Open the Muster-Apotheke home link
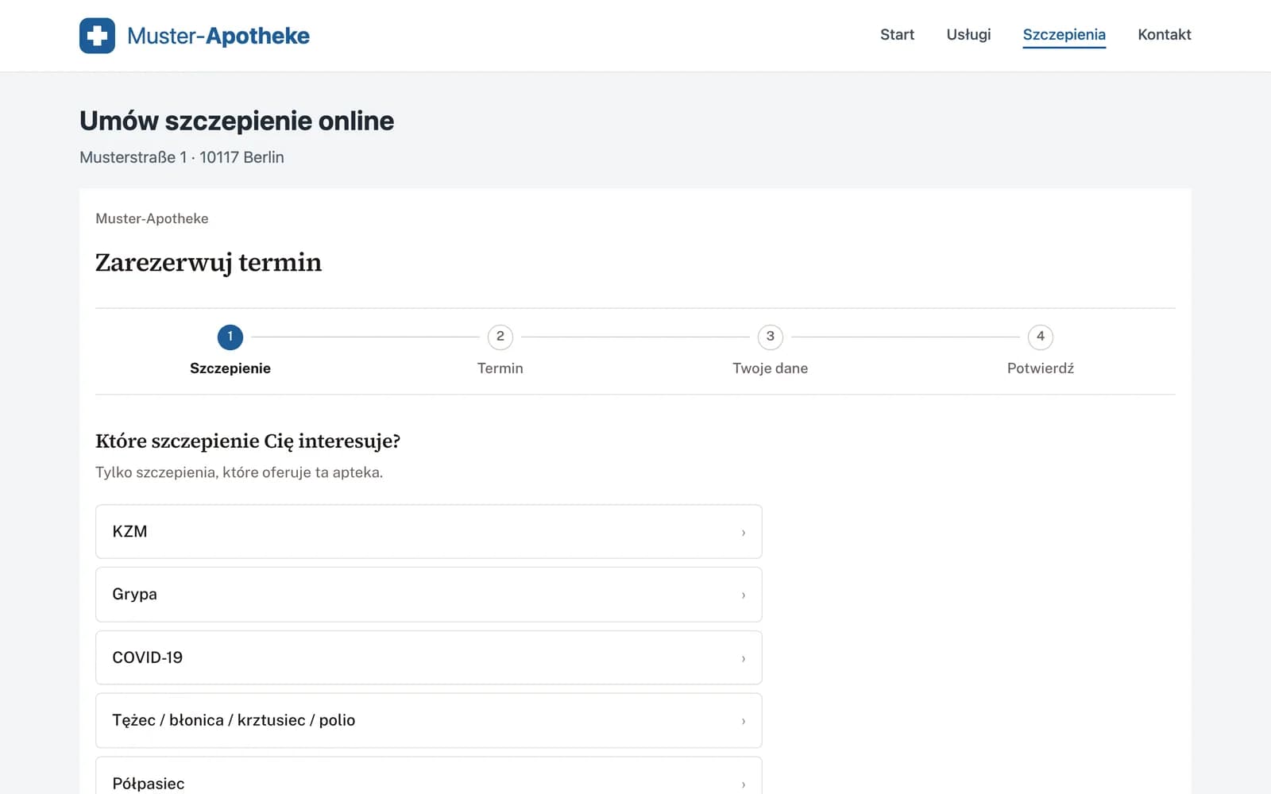This screenshot has height=794, width=1271. point(195,36)
